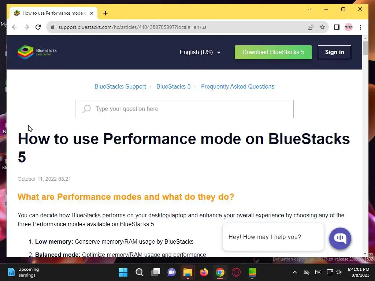375x281 pixels.
Task: Click the BlueStacks Help Center logo
Action: (37, 52)
